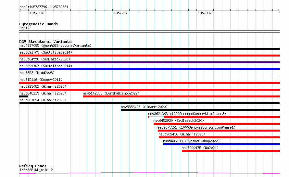Select the blue nsv5486188 variant bar
Screen dimensions: 289x177
(x=221, y=144)
